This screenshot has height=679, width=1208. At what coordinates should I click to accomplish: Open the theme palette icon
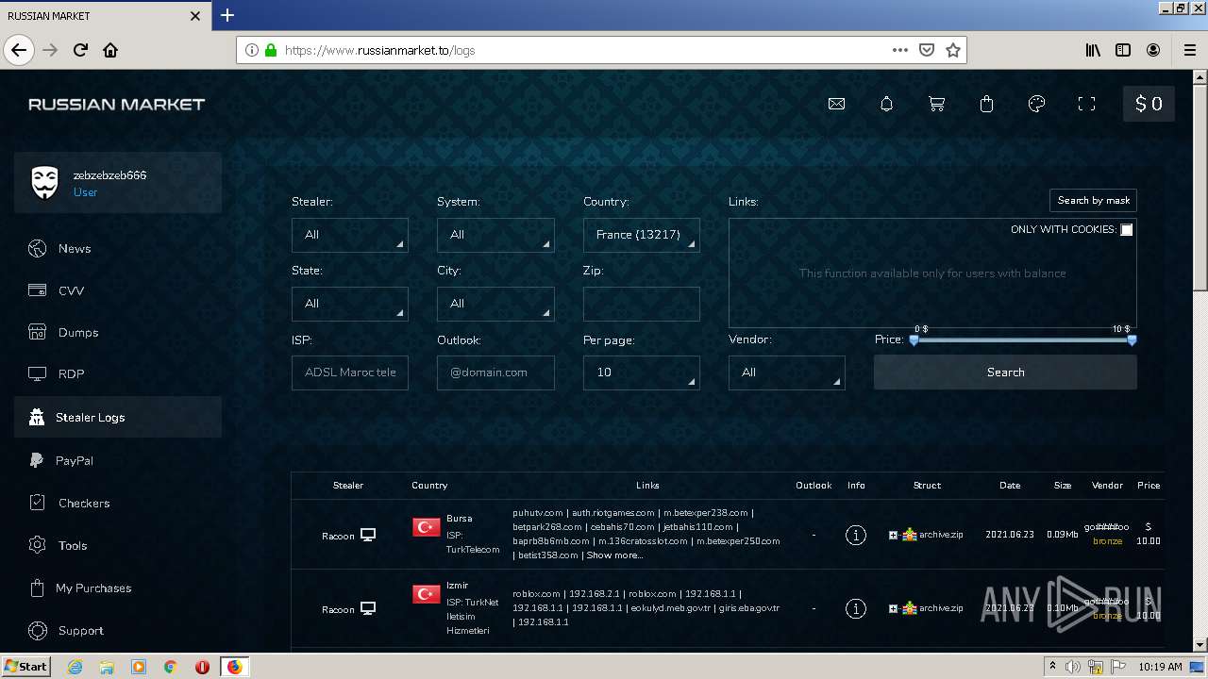coord(1036,104)
